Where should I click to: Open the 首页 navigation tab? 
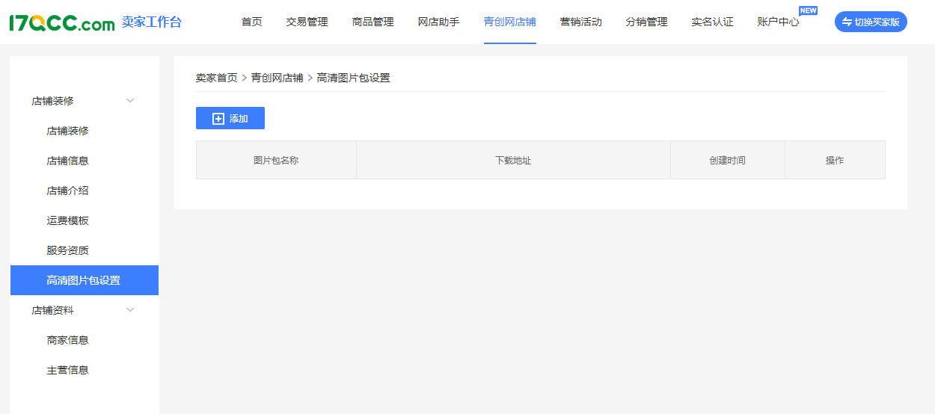coord(251,22)
